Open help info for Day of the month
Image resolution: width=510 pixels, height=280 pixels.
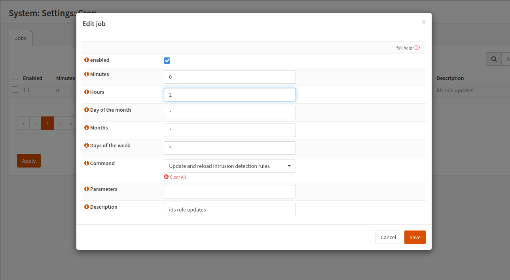(86, 110)
